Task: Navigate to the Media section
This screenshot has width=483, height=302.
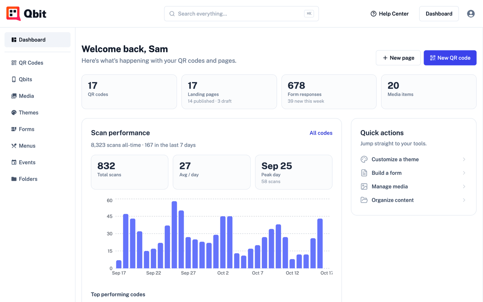Action: (37, 96)
